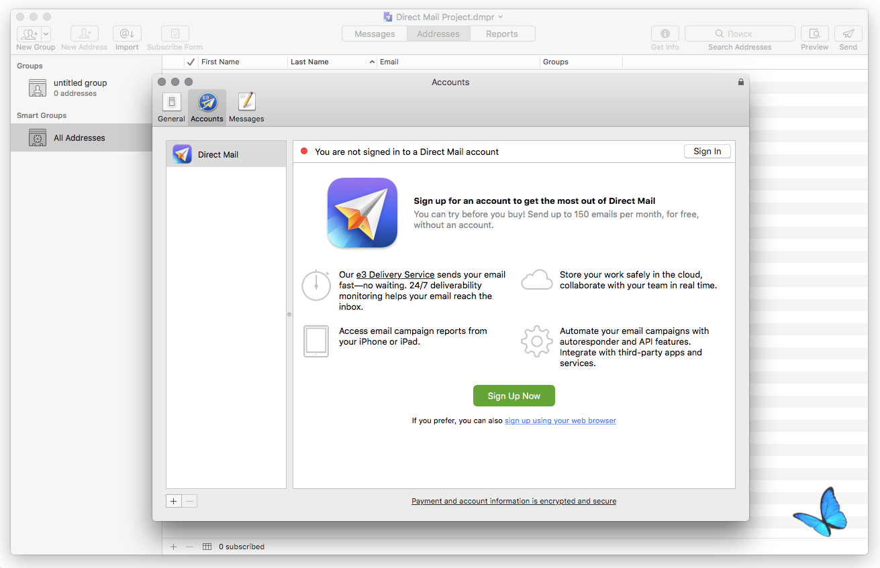Switch to the Reports tab
This screenshot has width=880, height=568.
(x=502, y=34)
